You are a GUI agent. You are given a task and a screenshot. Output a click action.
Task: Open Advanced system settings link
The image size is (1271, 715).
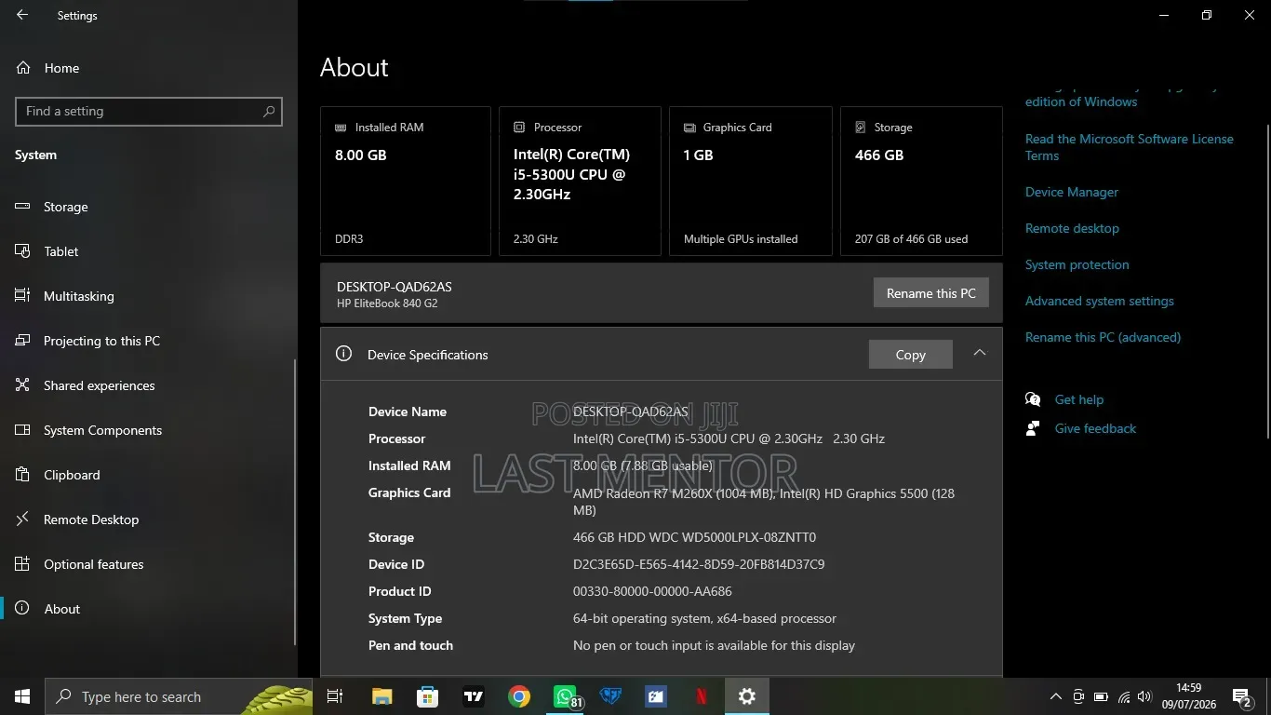pos(1100,301)
